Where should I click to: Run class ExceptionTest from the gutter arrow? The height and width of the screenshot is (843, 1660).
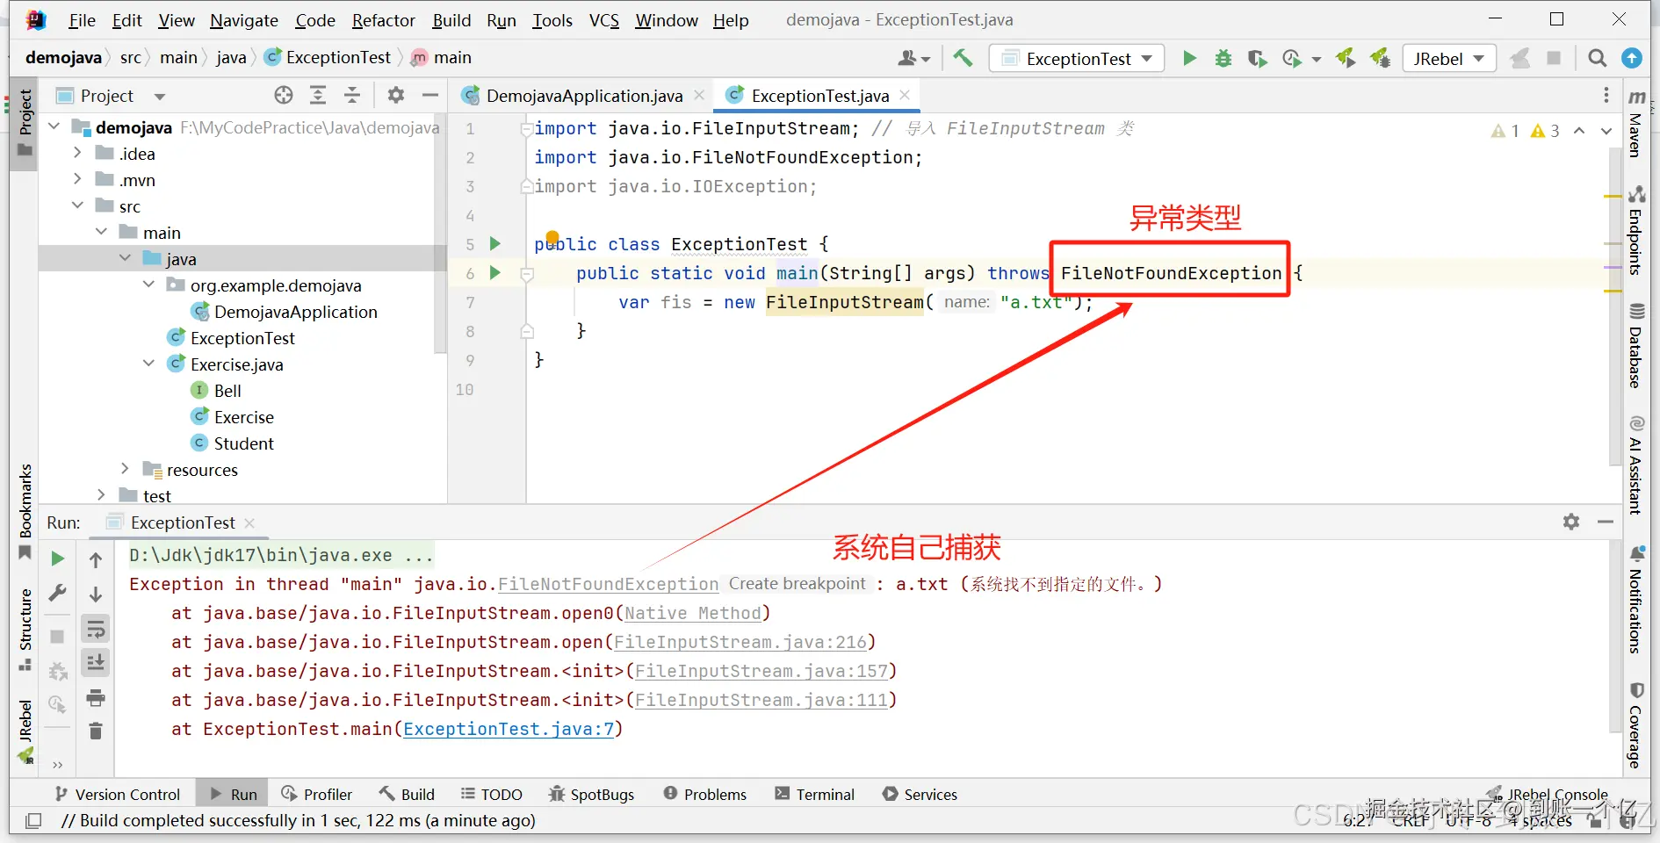click(495, 243)
